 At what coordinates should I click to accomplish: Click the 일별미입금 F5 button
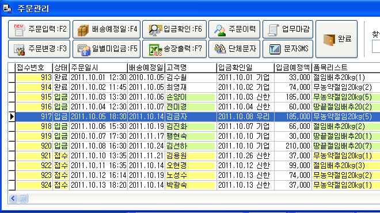(107, 49)
